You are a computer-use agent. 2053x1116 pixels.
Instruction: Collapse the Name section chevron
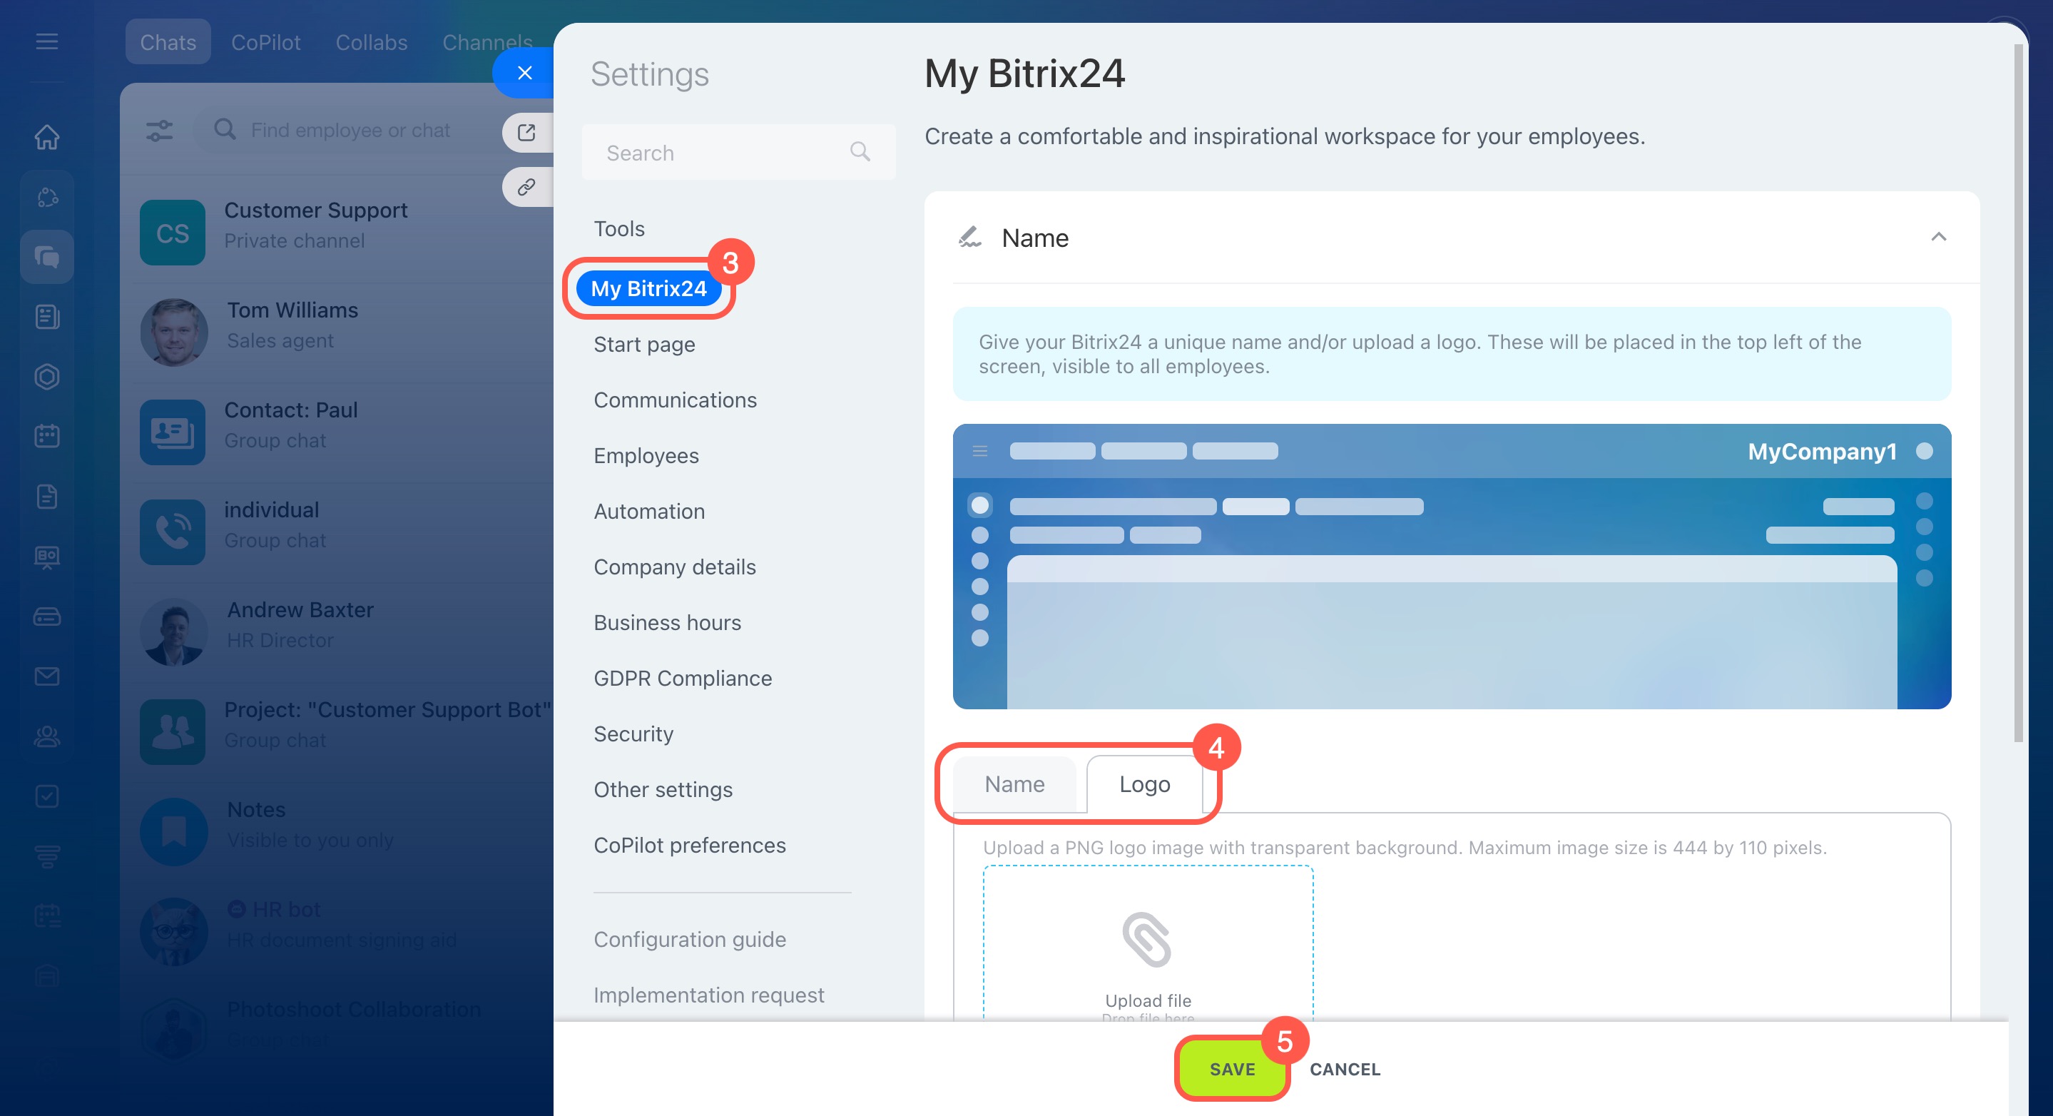(x=1938, y=237)
